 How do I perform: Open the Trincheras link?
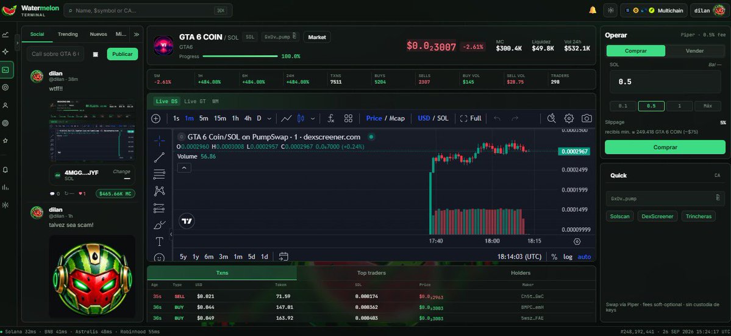[x=698, y=217]
